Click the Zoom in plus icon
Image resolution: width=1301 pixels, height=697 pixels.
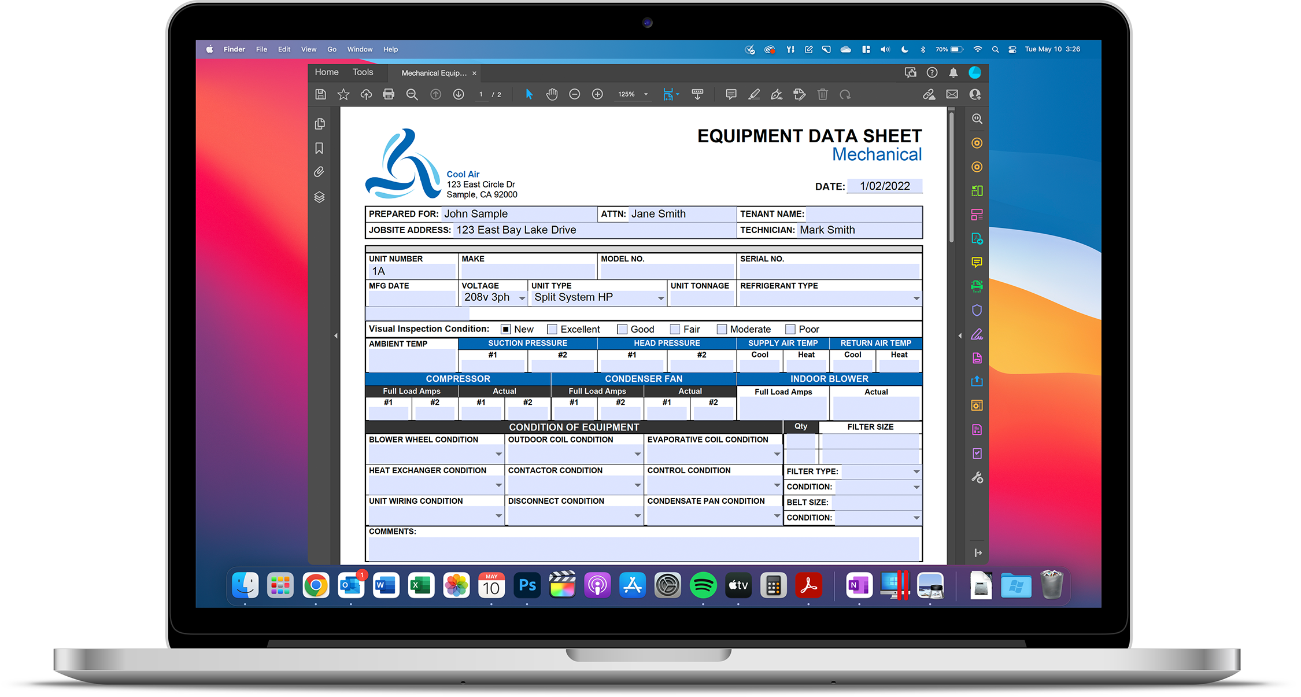[597, 94]
